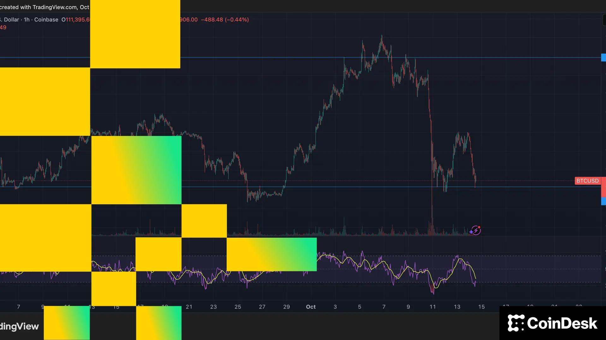Click the CoinDesk logo
This screenshot has width=606, height=340.
[552, 323]
